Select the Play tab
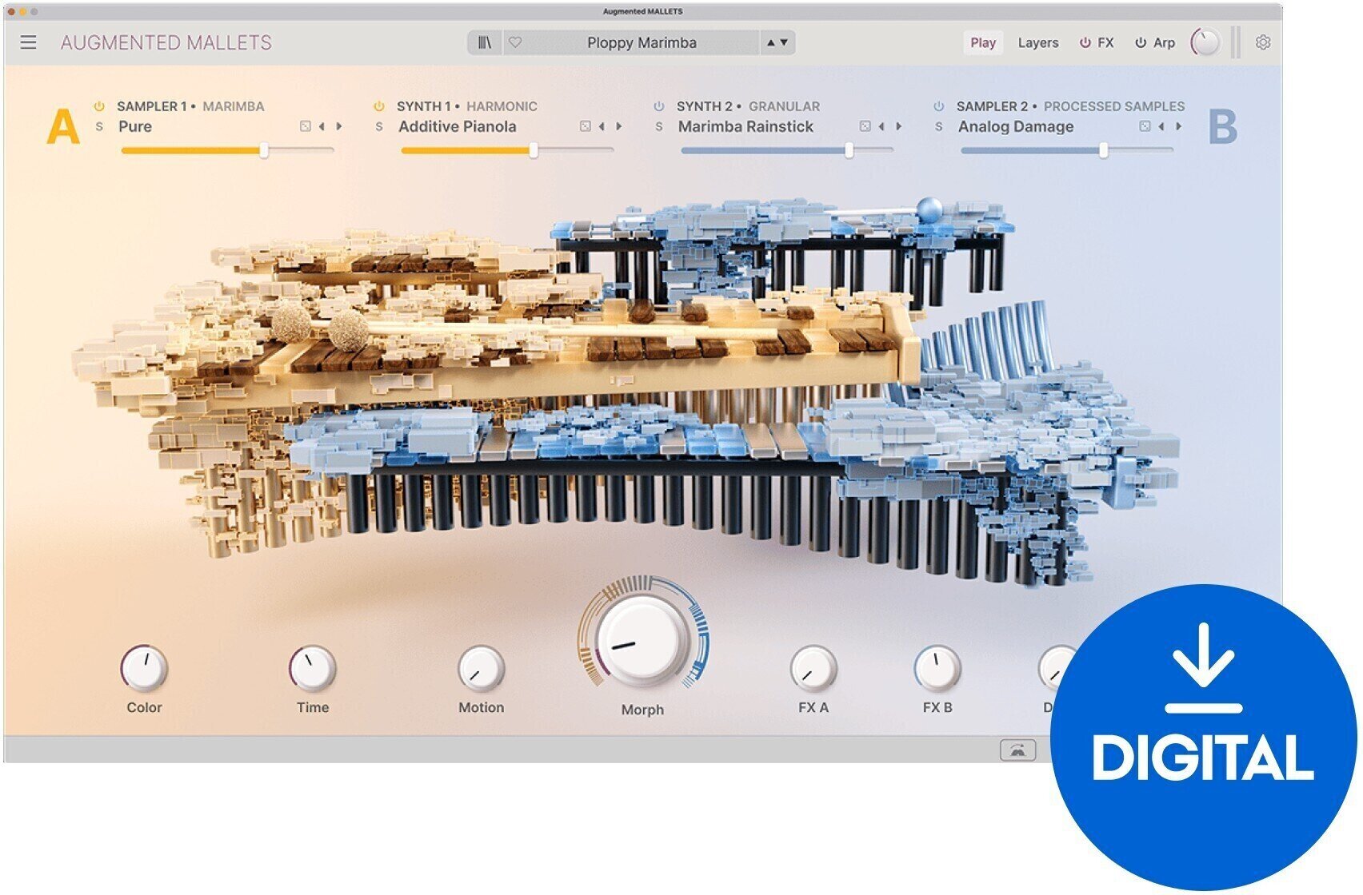Image resolution: width=1363 pixels, height=895 pixels. [x=983, y=42]
